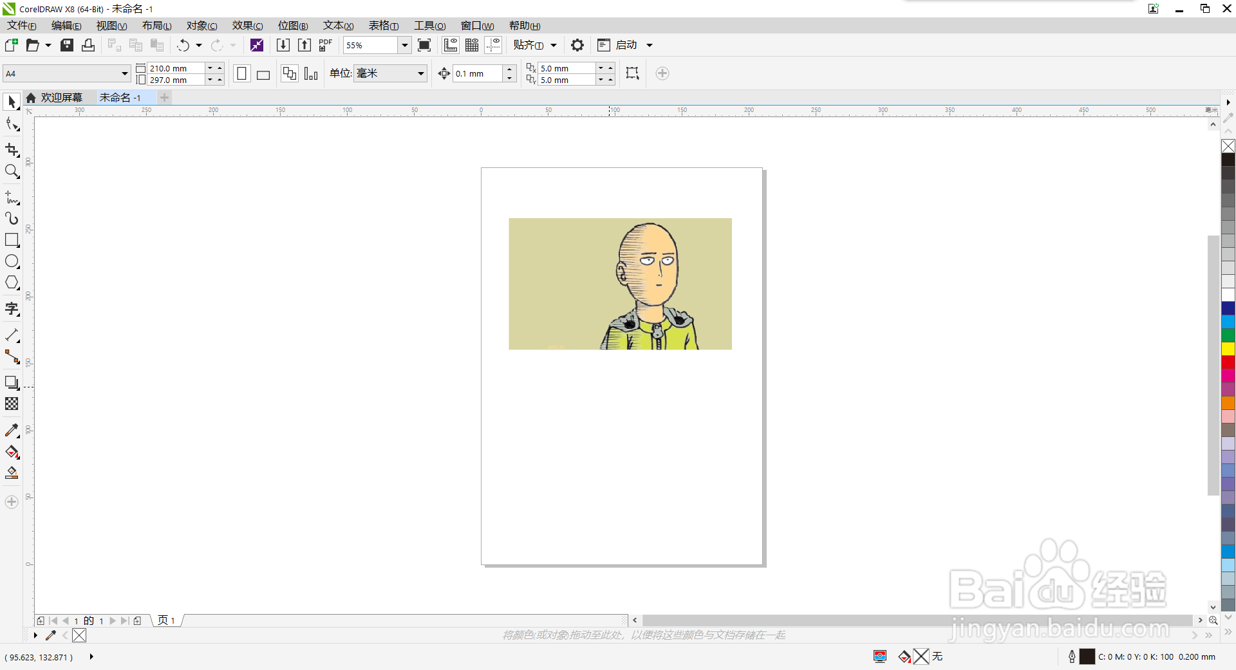Image resolution: width=1236 pixels, height=670 pixels.
Task: Add page after current page
Action: (138, 620)
